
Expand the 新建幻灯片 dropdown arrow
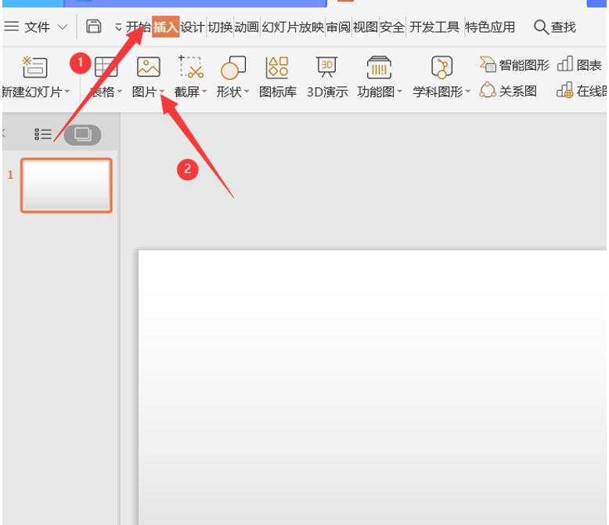click(x=67, y=92)
